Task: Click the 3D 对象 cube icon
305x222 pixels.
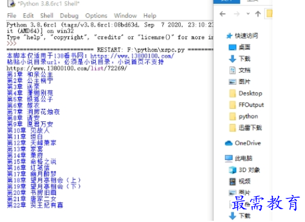Action: (x=233, y=170)
